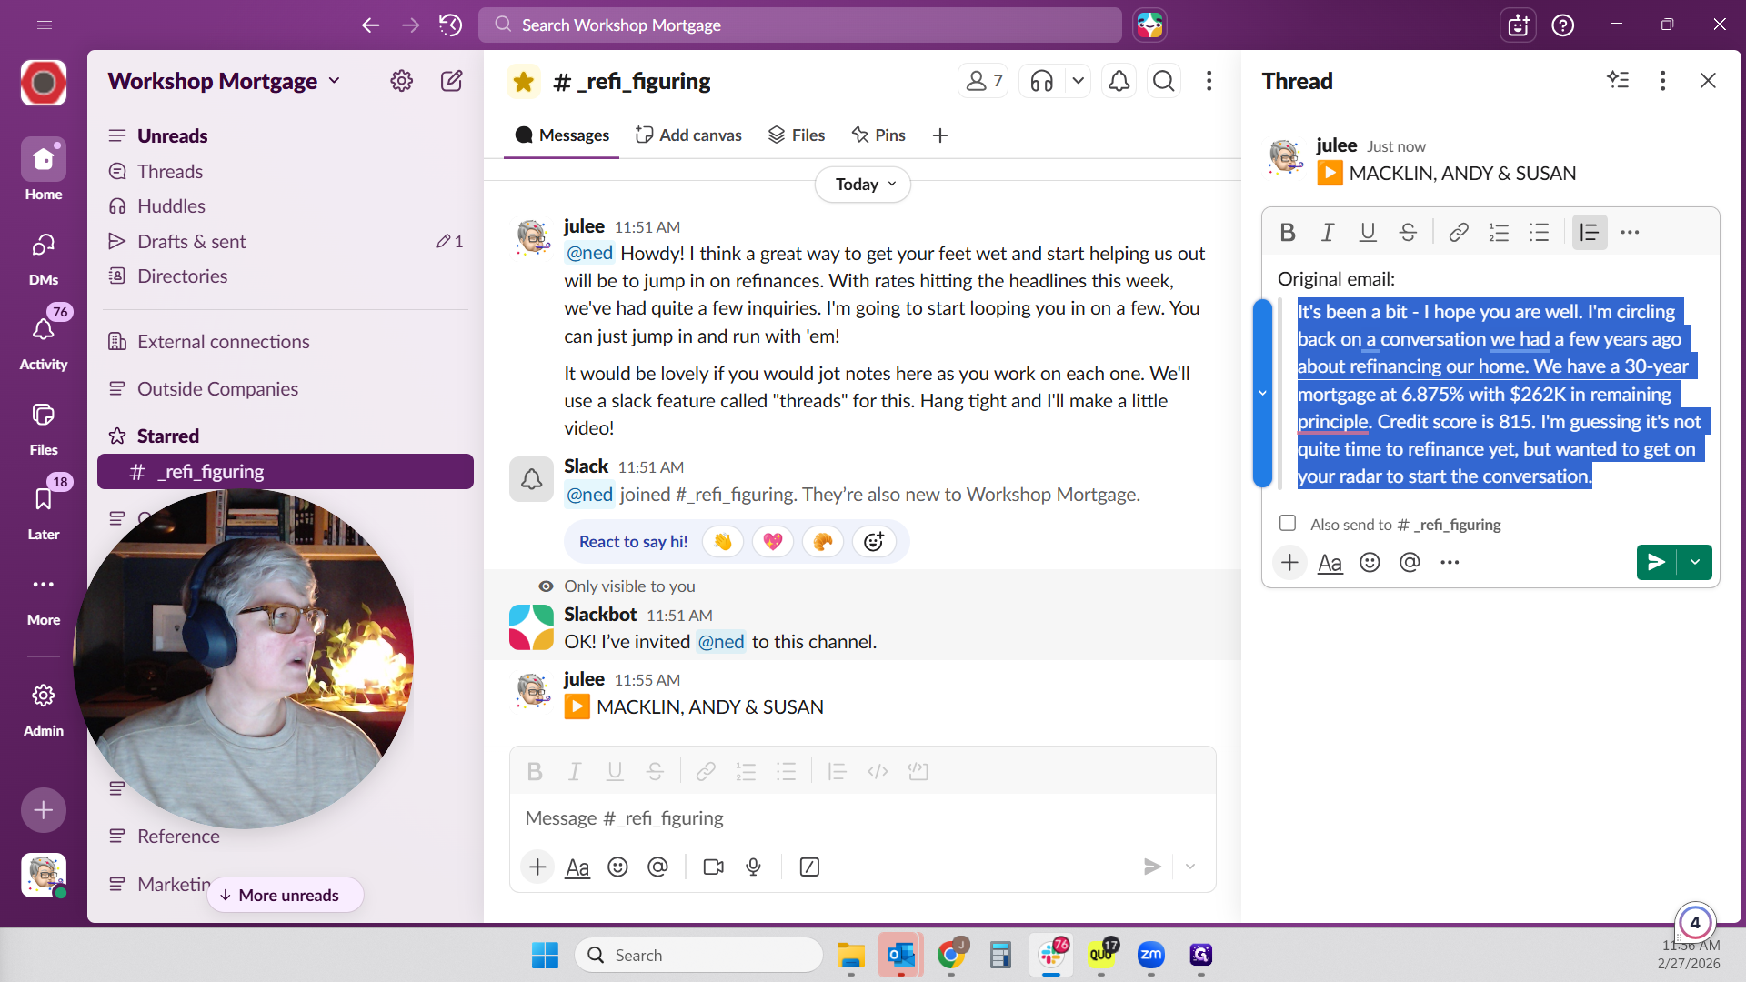Open the huddle headphones icon in channel header

pyautogui.click(x=1042, y=82)
